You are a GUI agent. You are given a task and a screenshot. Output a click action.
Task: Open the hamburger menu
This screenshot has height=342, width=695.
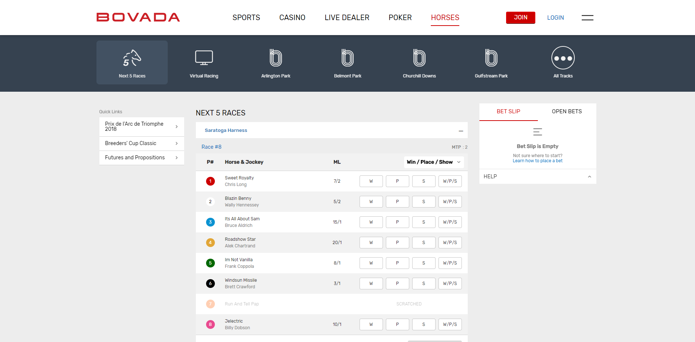[x=587, y=17]
